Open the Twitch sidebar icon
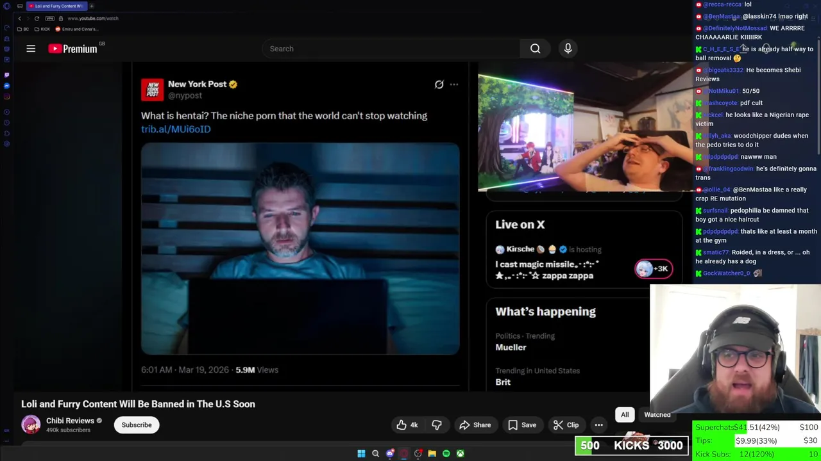Image resolution: width=821 pixels, height=461 pixels. click(6, 74)
